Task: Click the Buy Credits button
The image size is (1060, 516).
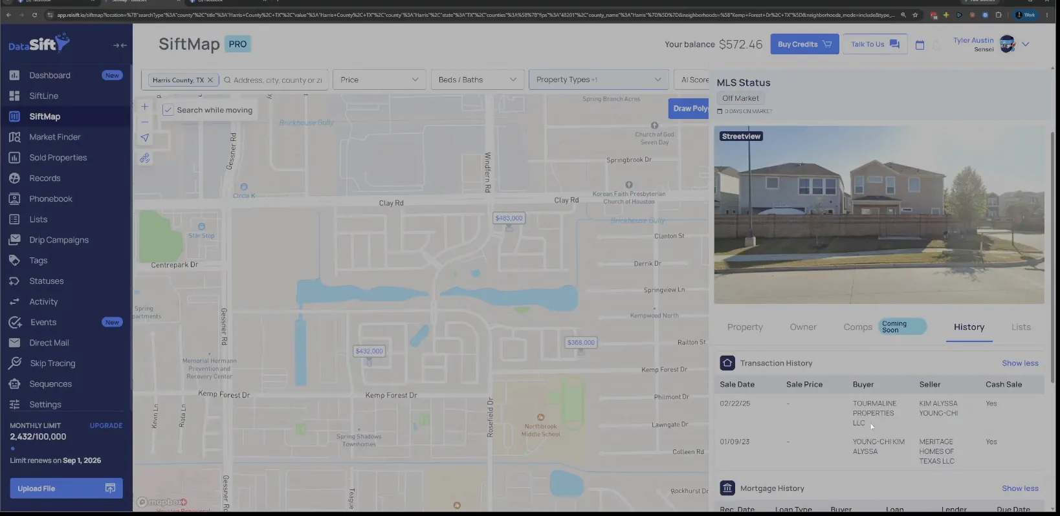Action: click(x=804, y=44)
